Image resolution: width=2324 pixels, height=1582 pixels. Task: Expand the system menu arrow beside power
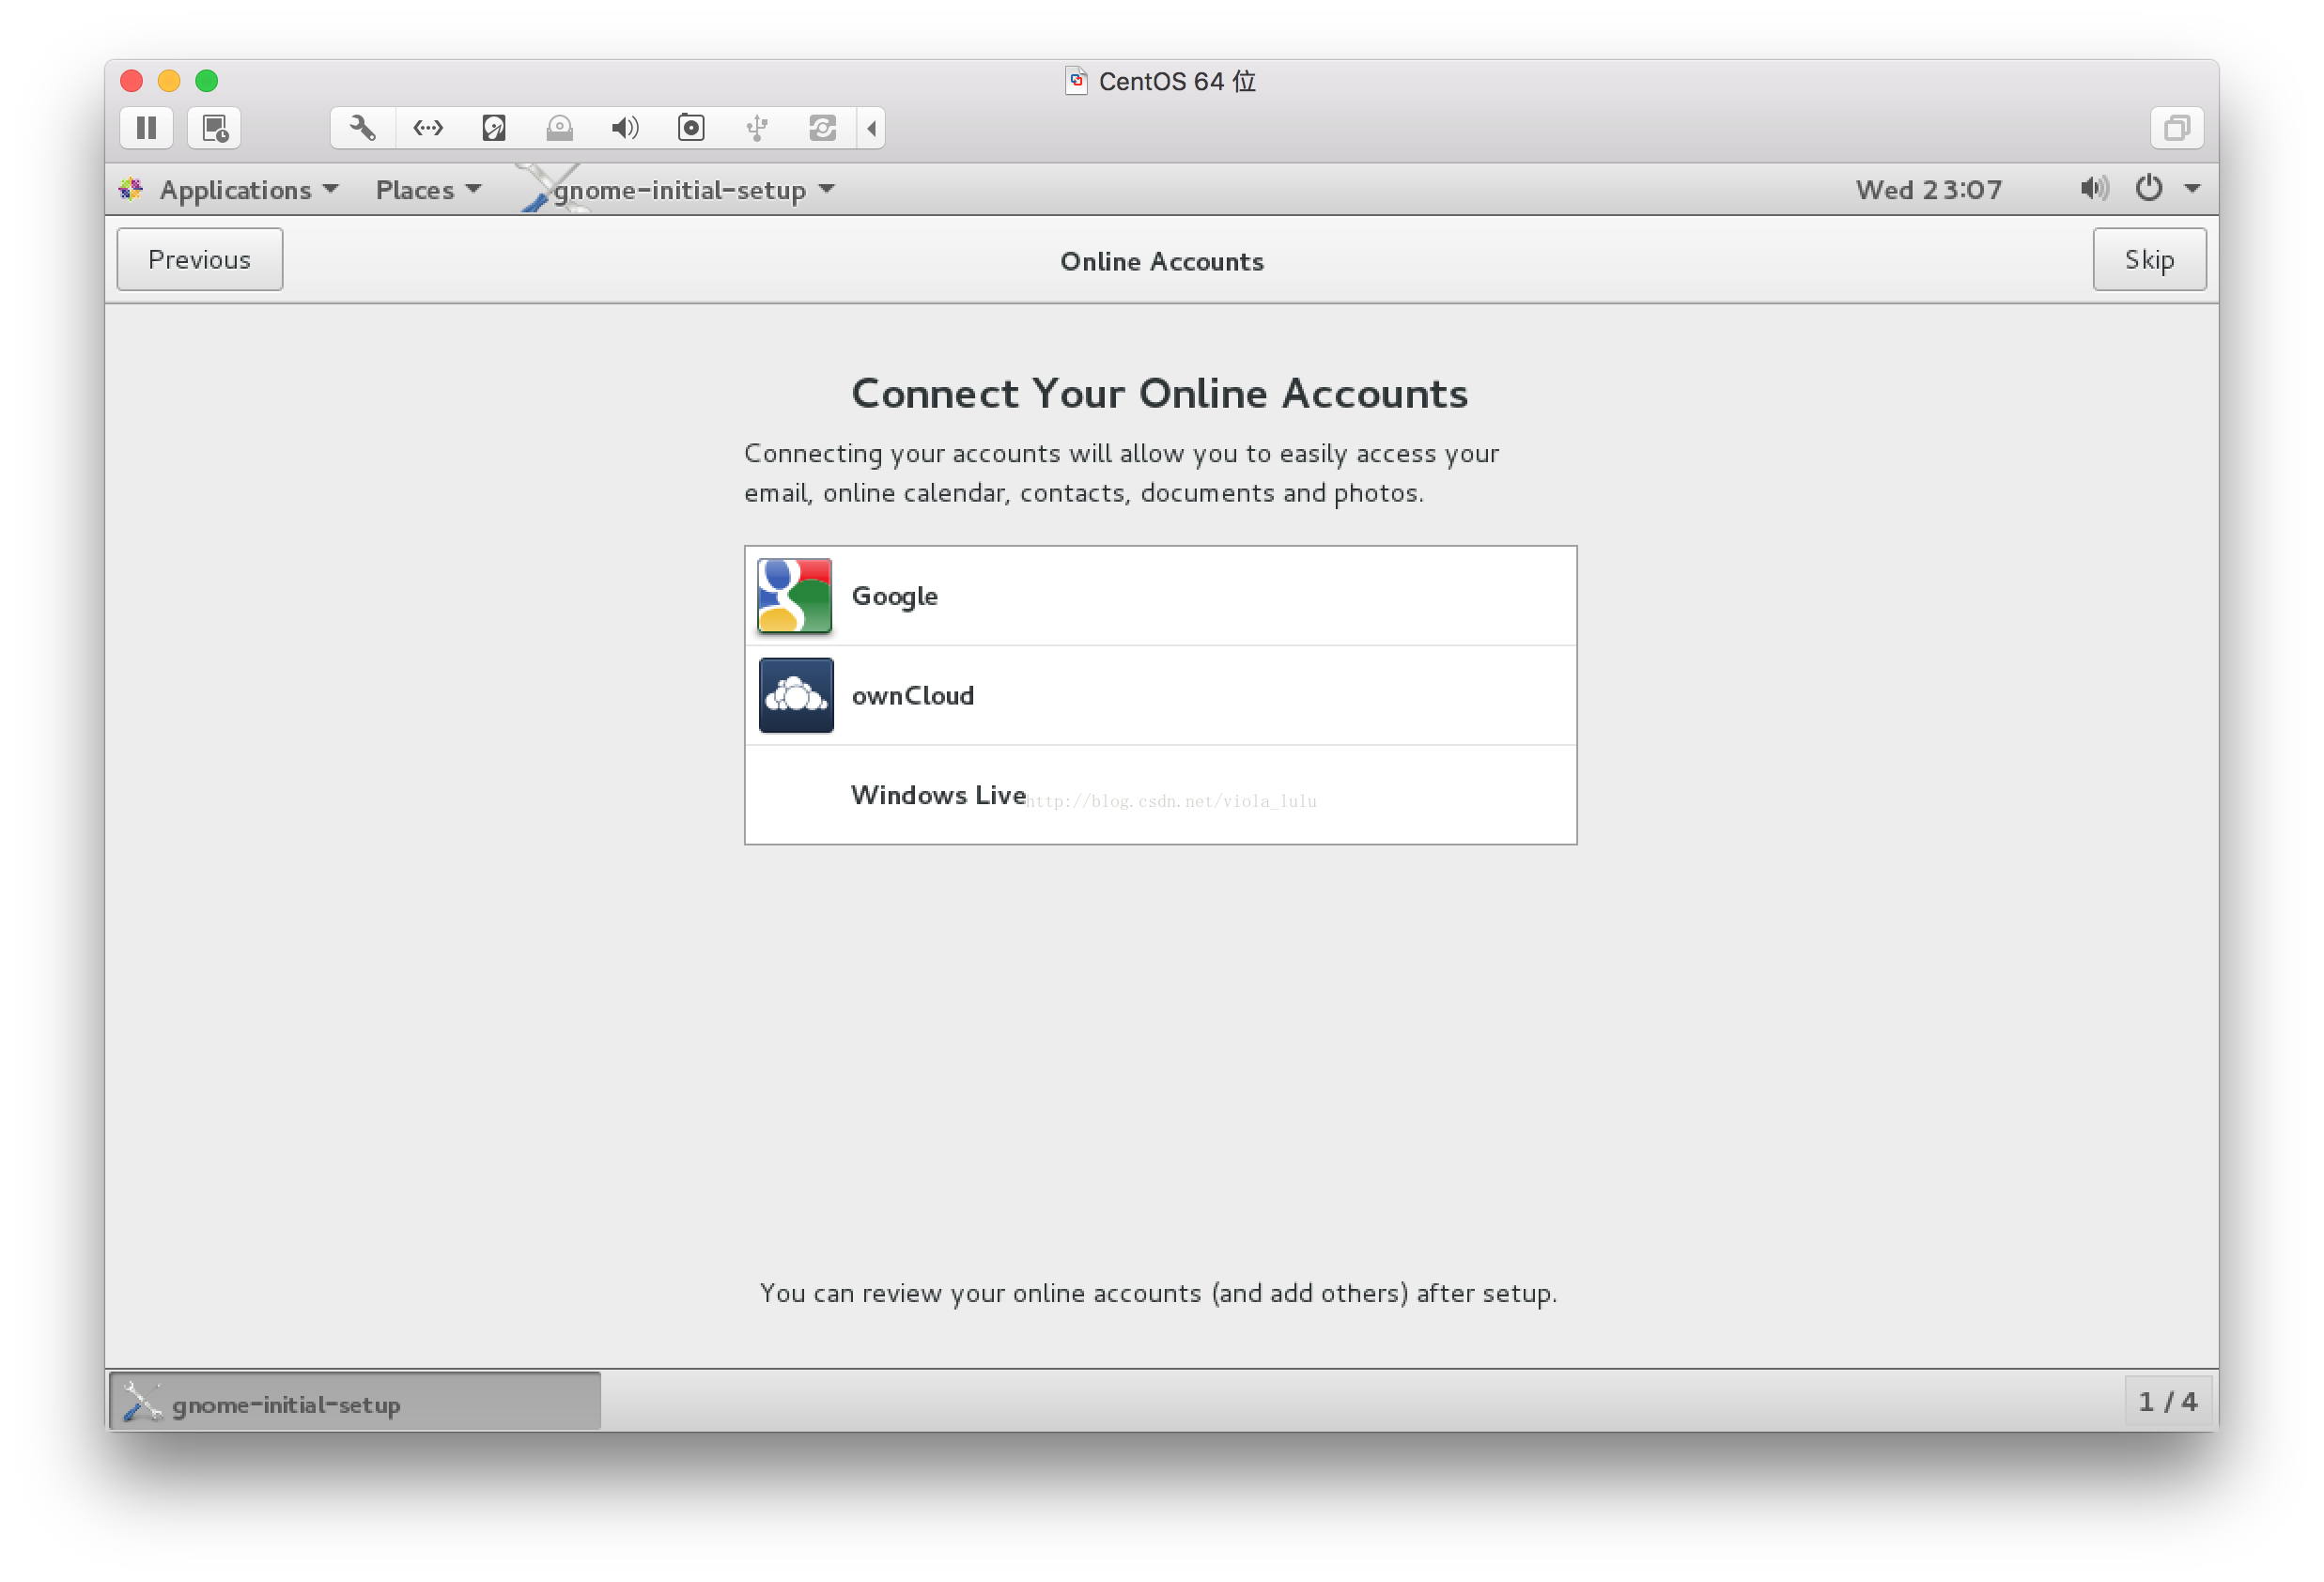coord(2191,189)
